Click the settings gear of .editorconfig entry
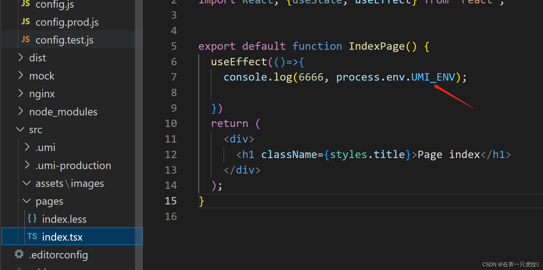Image resolution: width=543 pixels, height=270 pixels. pos(19,254)
